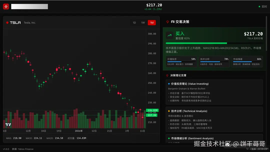
Task: Click Benjamin Graham & Warren Buffett text
Action: (187, 89)
